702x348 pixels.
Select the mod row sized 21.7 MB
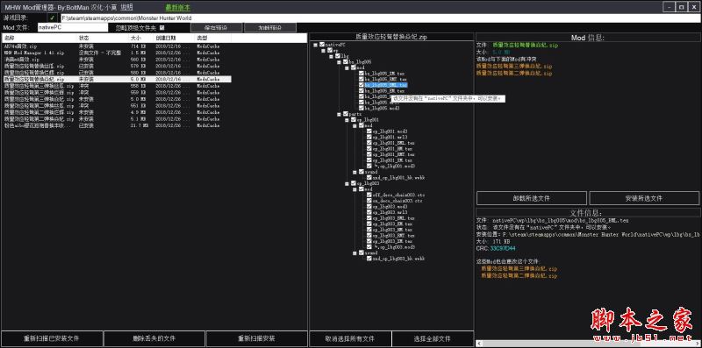117,125
